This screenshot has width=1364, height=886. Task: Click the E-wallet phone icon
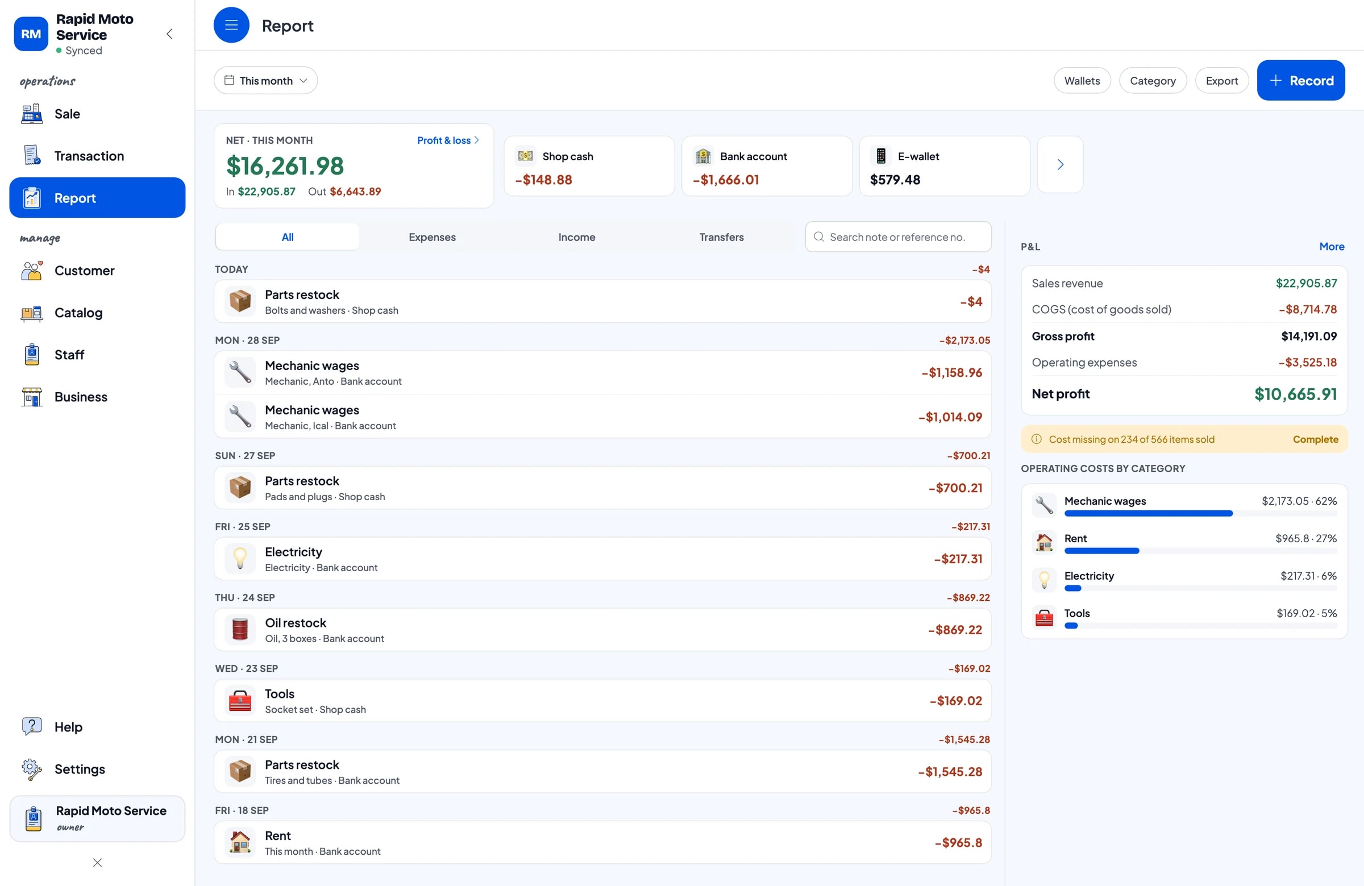point(880,156)
